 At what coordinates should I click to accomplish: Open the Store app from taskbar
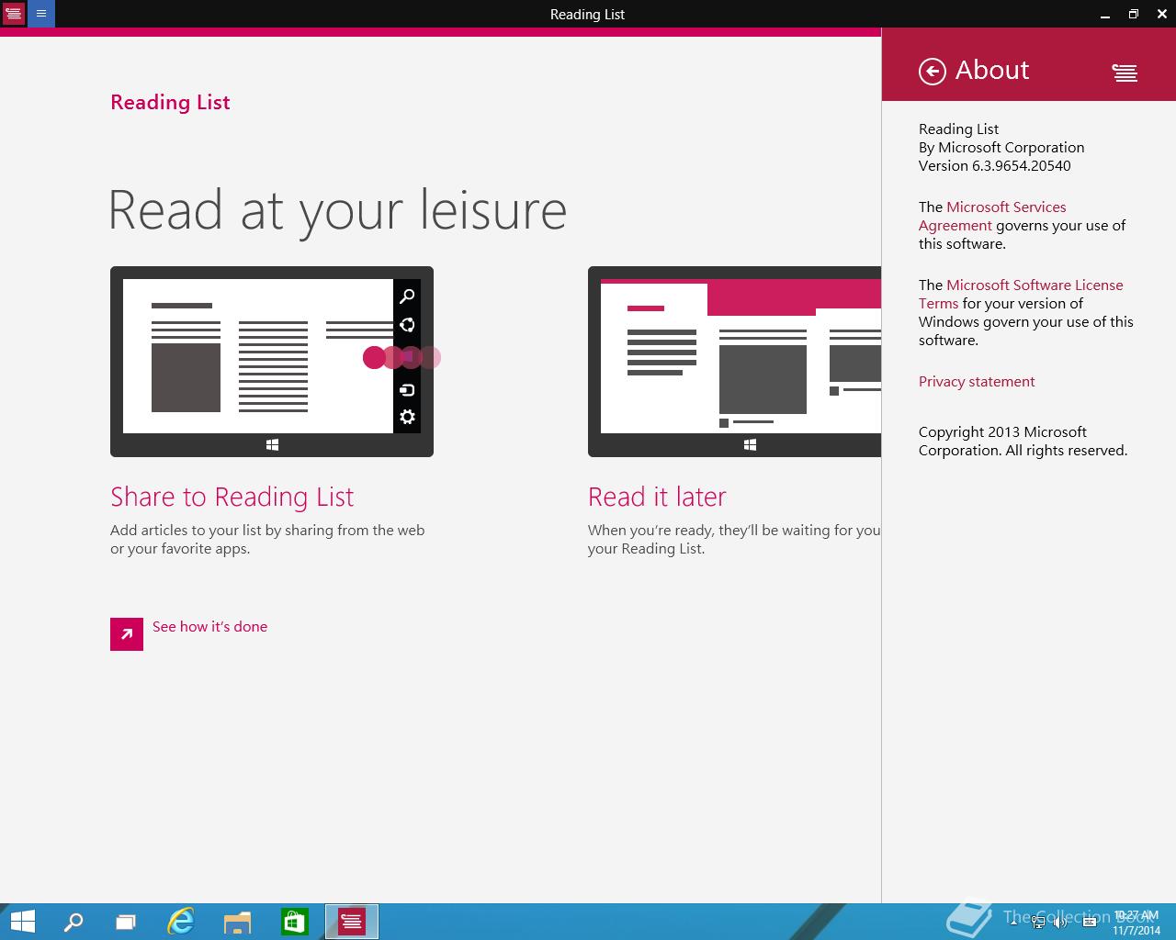(x=294, y=921)
